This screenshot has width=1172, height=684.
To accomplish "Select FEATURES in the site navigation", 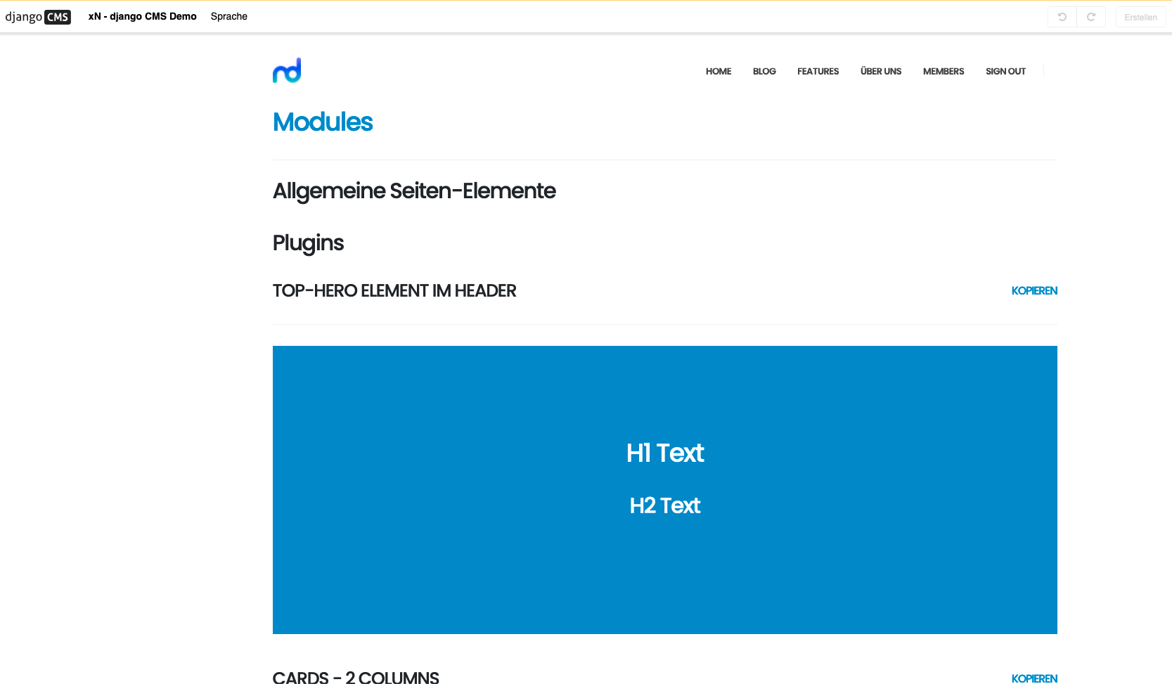I will (x=818, y=71).
